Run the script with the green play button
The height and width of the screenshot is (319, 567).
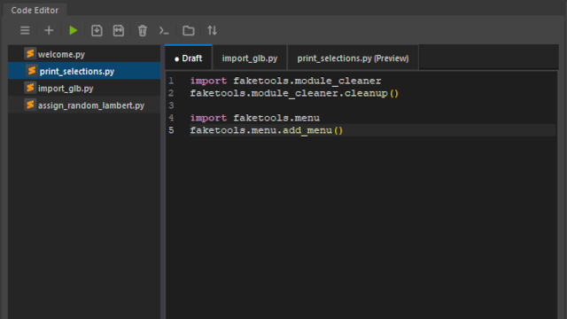[x=74, y=30]
